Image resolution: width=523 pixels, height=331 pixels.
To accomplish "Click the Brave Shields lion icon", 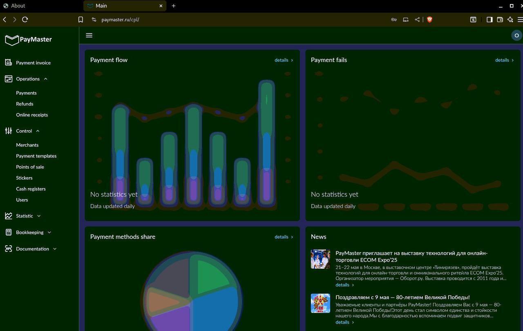I will [429, 20].
